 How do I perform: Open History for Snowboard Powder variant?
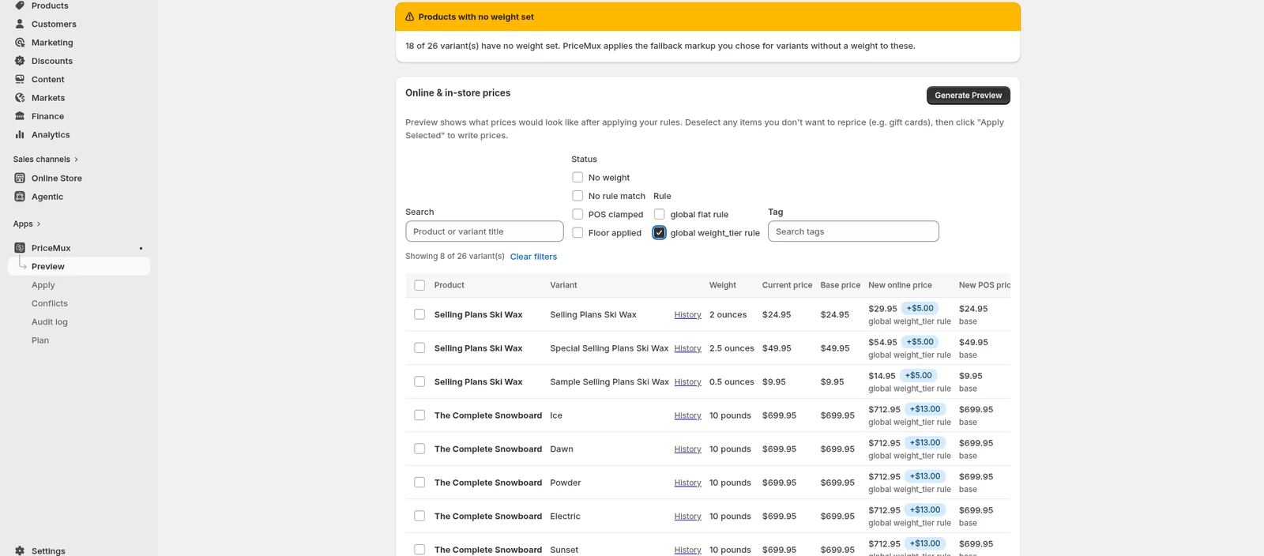(x=687, y=483)
